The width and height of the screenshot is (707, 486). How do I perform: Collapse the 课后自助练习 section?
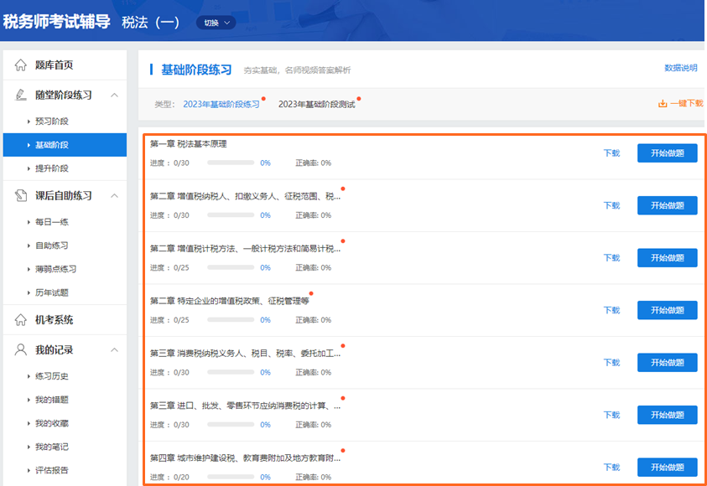click(113, 194)
